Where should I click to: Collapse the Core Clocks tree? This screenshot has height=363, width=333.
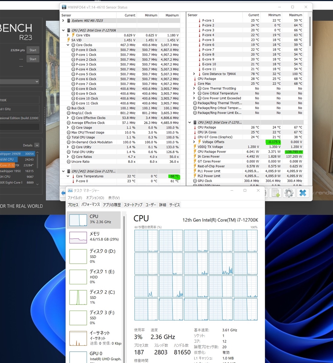pos(68,45)
